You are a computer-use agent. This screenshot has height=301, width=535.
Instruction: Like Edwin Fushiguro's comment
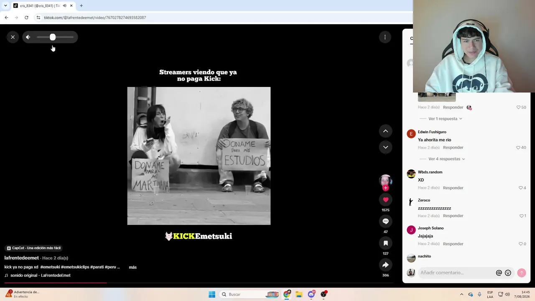pos(518,148)
